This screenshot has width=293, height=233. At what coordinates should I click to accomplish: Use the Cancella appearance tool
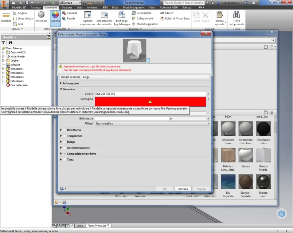[70, 13]
